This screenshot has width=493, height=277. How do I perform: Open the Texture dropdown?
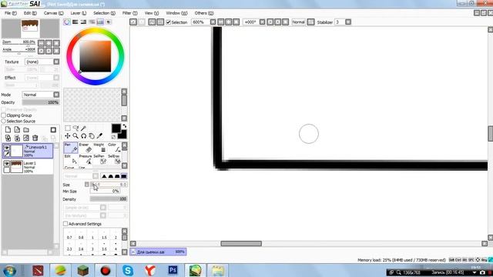coord(56,62)
